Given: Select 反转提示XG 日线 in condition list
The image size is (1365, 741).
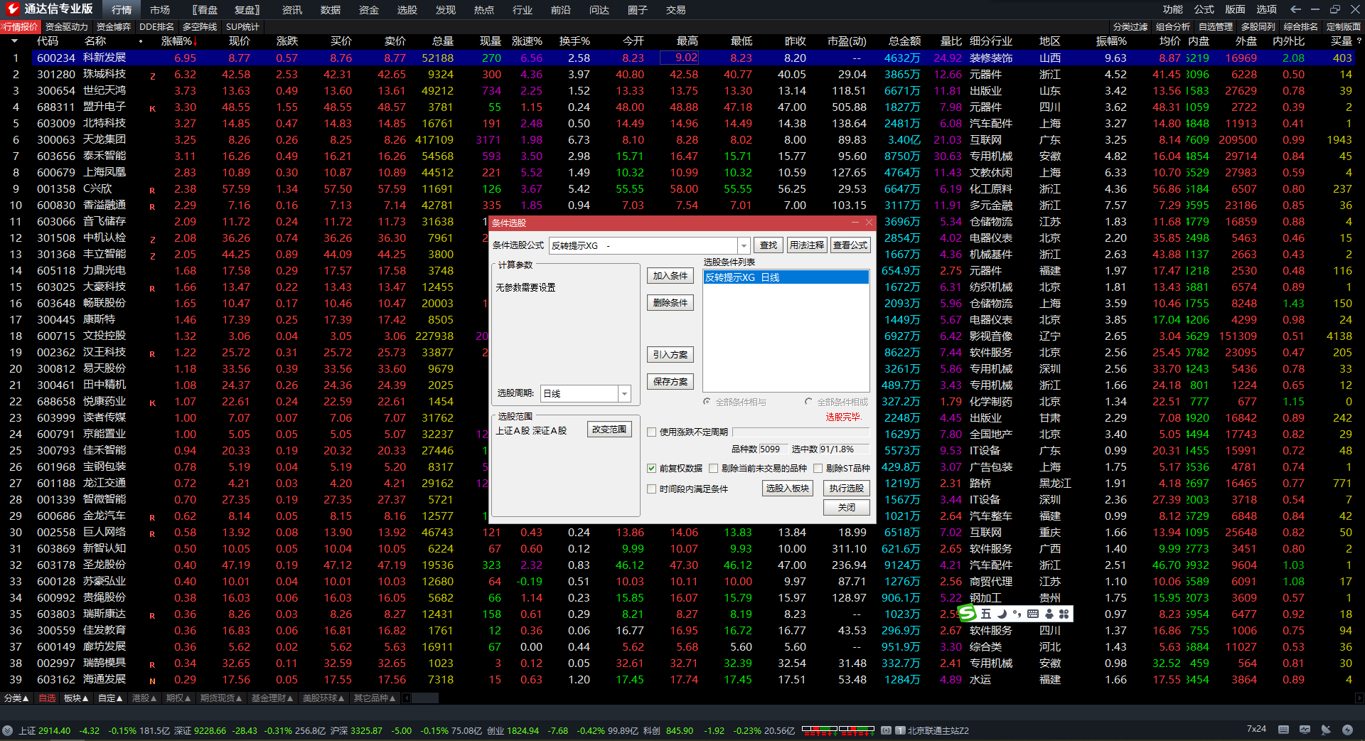Looking at the screenshot, I should tap(785, 277).
